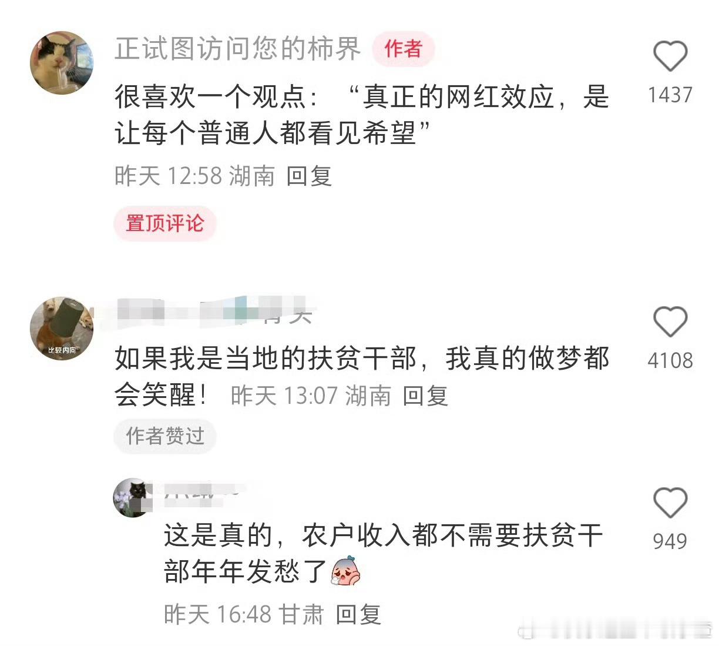Click the blushing emoji in the reply
Image resolution: width=719 pixels, height=646 pixels.
point(345,571)
